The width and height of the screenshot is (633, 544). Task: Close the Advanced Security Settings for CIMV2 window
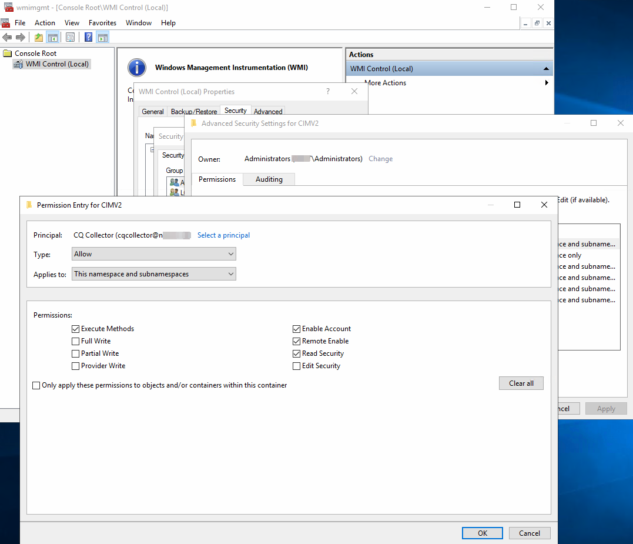(621, 123)
